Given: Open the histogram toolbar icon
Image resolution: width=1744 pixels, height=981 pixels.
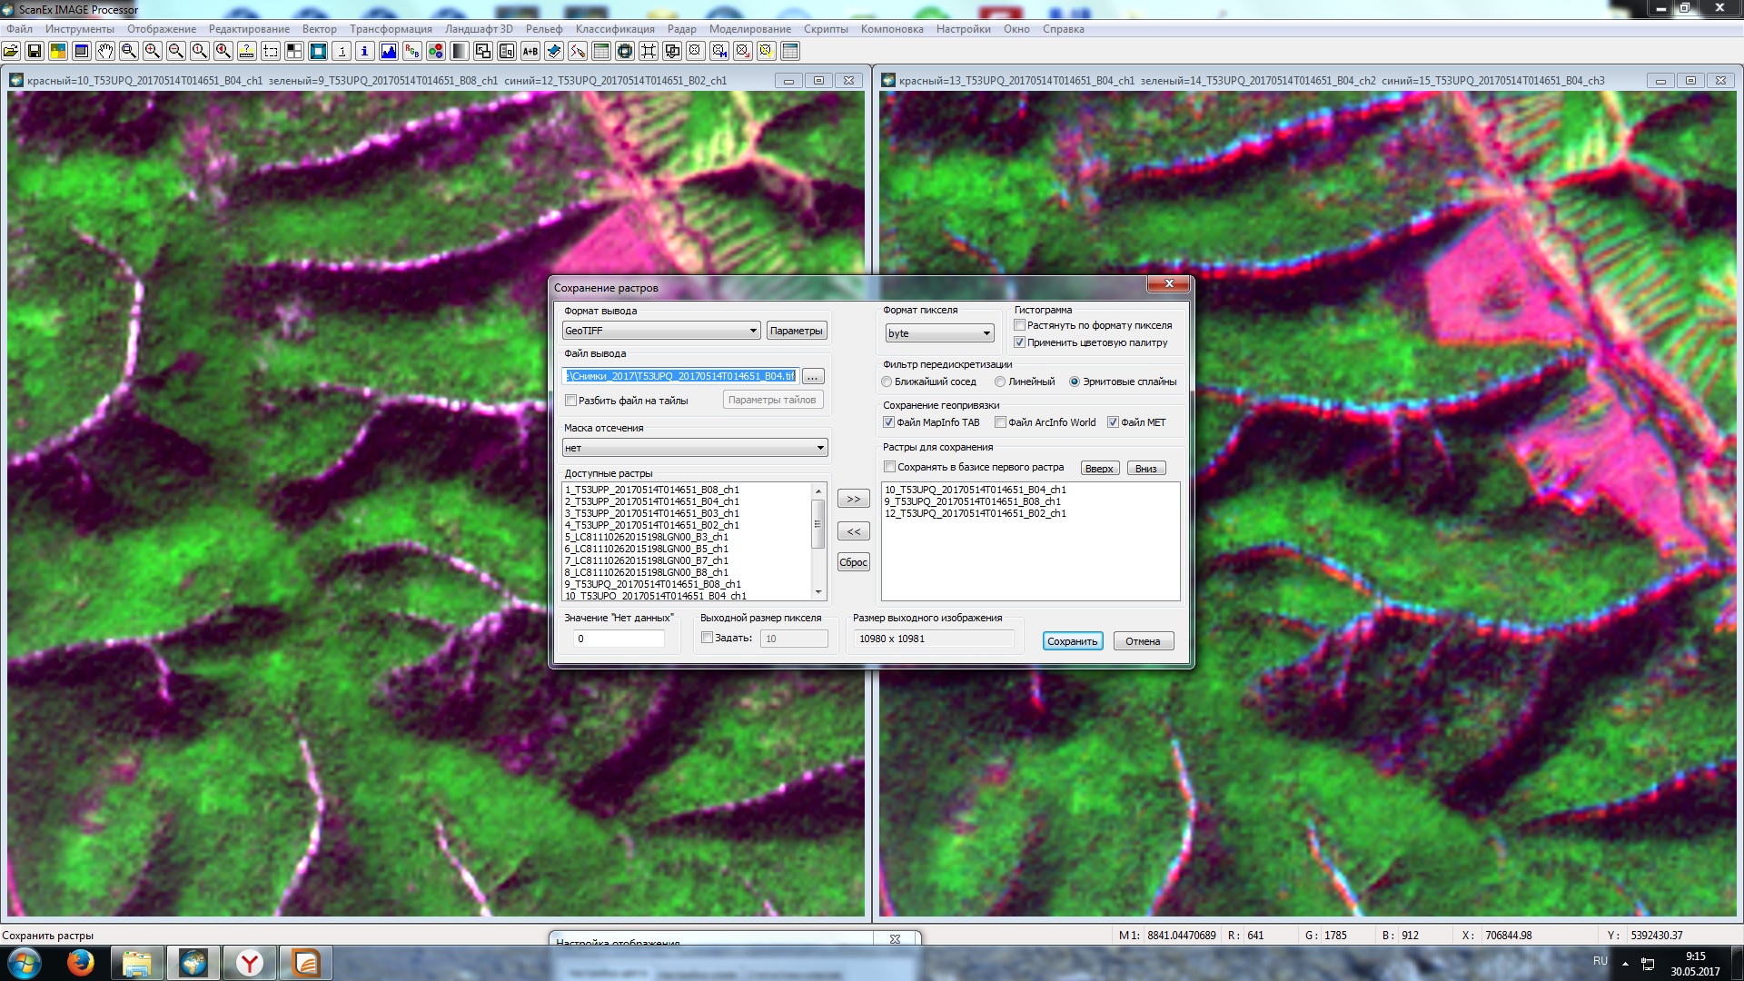Looking at the screenshot, I should (x=388, y=52).
